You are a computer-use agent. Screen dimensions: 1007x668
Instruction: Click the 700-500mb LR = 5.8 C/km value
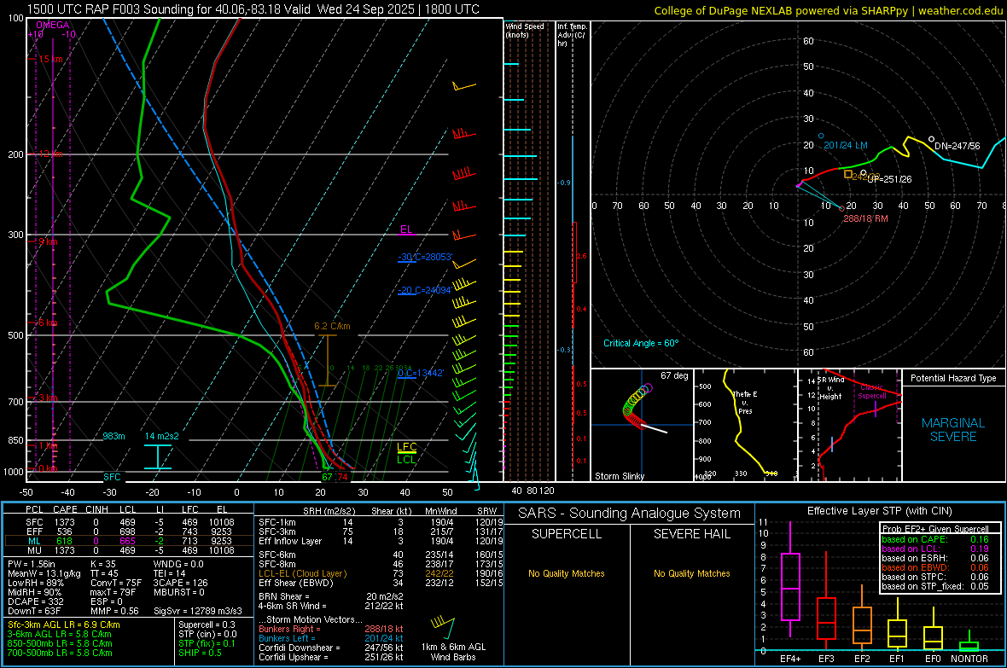click(x=60, y=653)
